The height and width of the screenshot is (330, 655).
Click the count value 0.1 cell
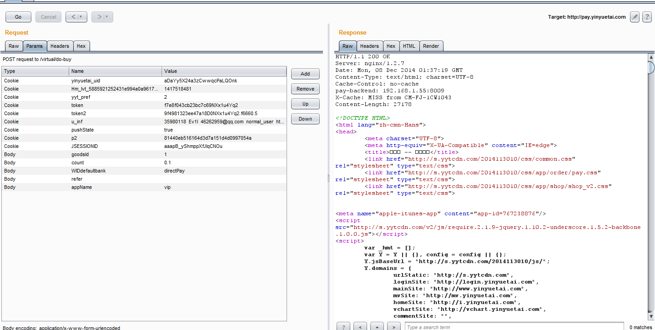(x=224, y=162)
